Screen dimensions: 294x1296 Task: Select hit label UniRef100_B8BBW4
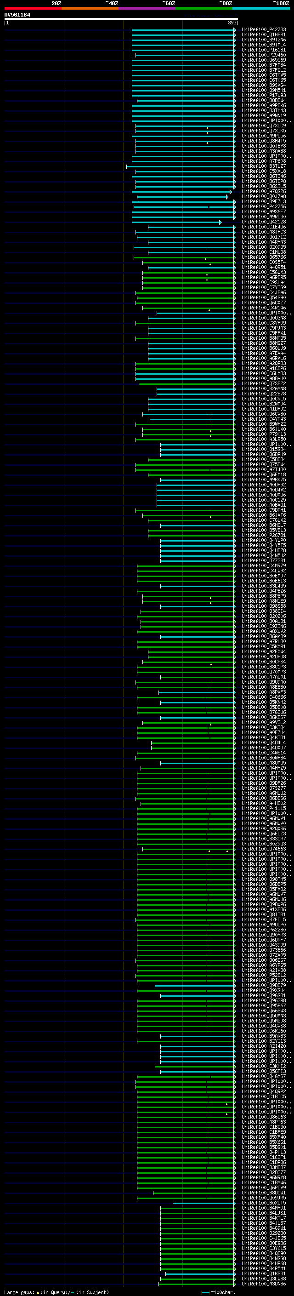coord(263,100)
